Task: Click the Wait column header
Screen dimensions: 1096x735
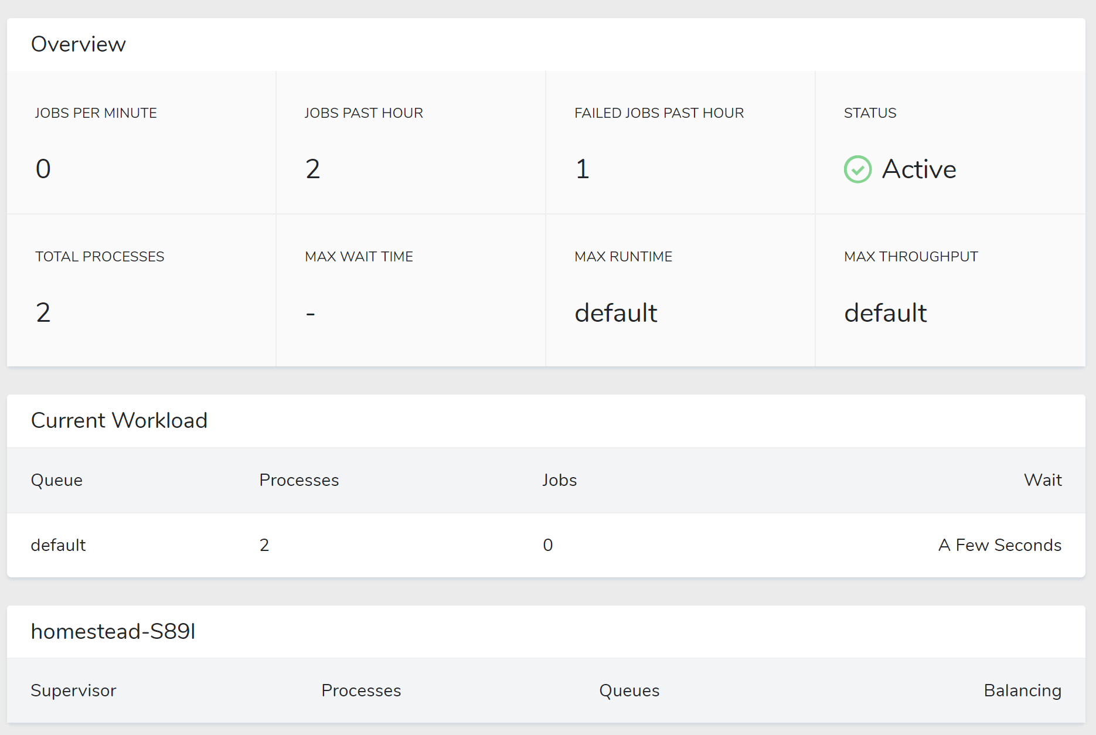Action: click(x=1043, y=481)
